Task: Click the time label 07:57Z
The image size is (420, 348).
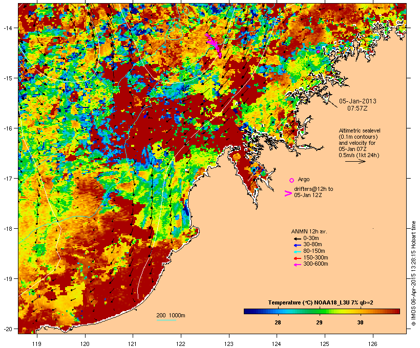Action: [358, 108]
